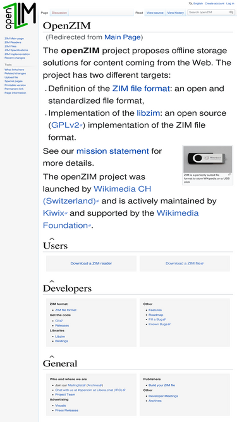Open ZIM Implementation sidebar link
Screen dimensions: 237x422
(17, 54)
